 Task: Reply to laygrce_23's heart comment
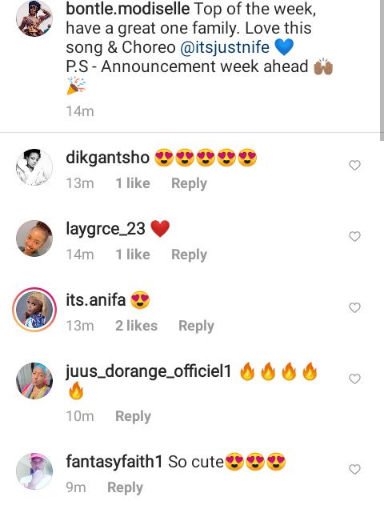point(189,254)
